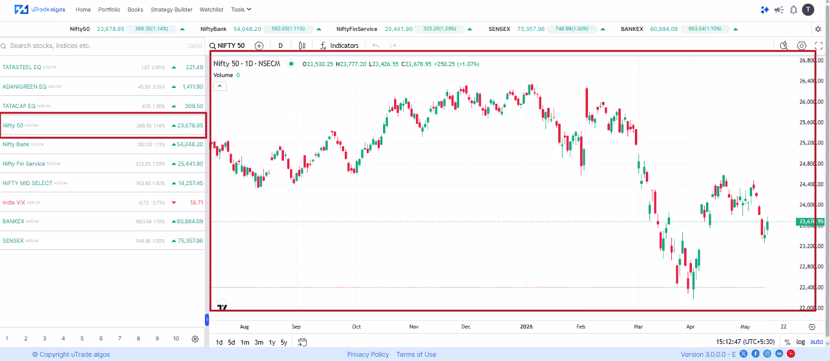Image resolution: width=830 pixels, height=361 pixels.
Task: Select India VIX watchlist row
Action: pos(103,202)
